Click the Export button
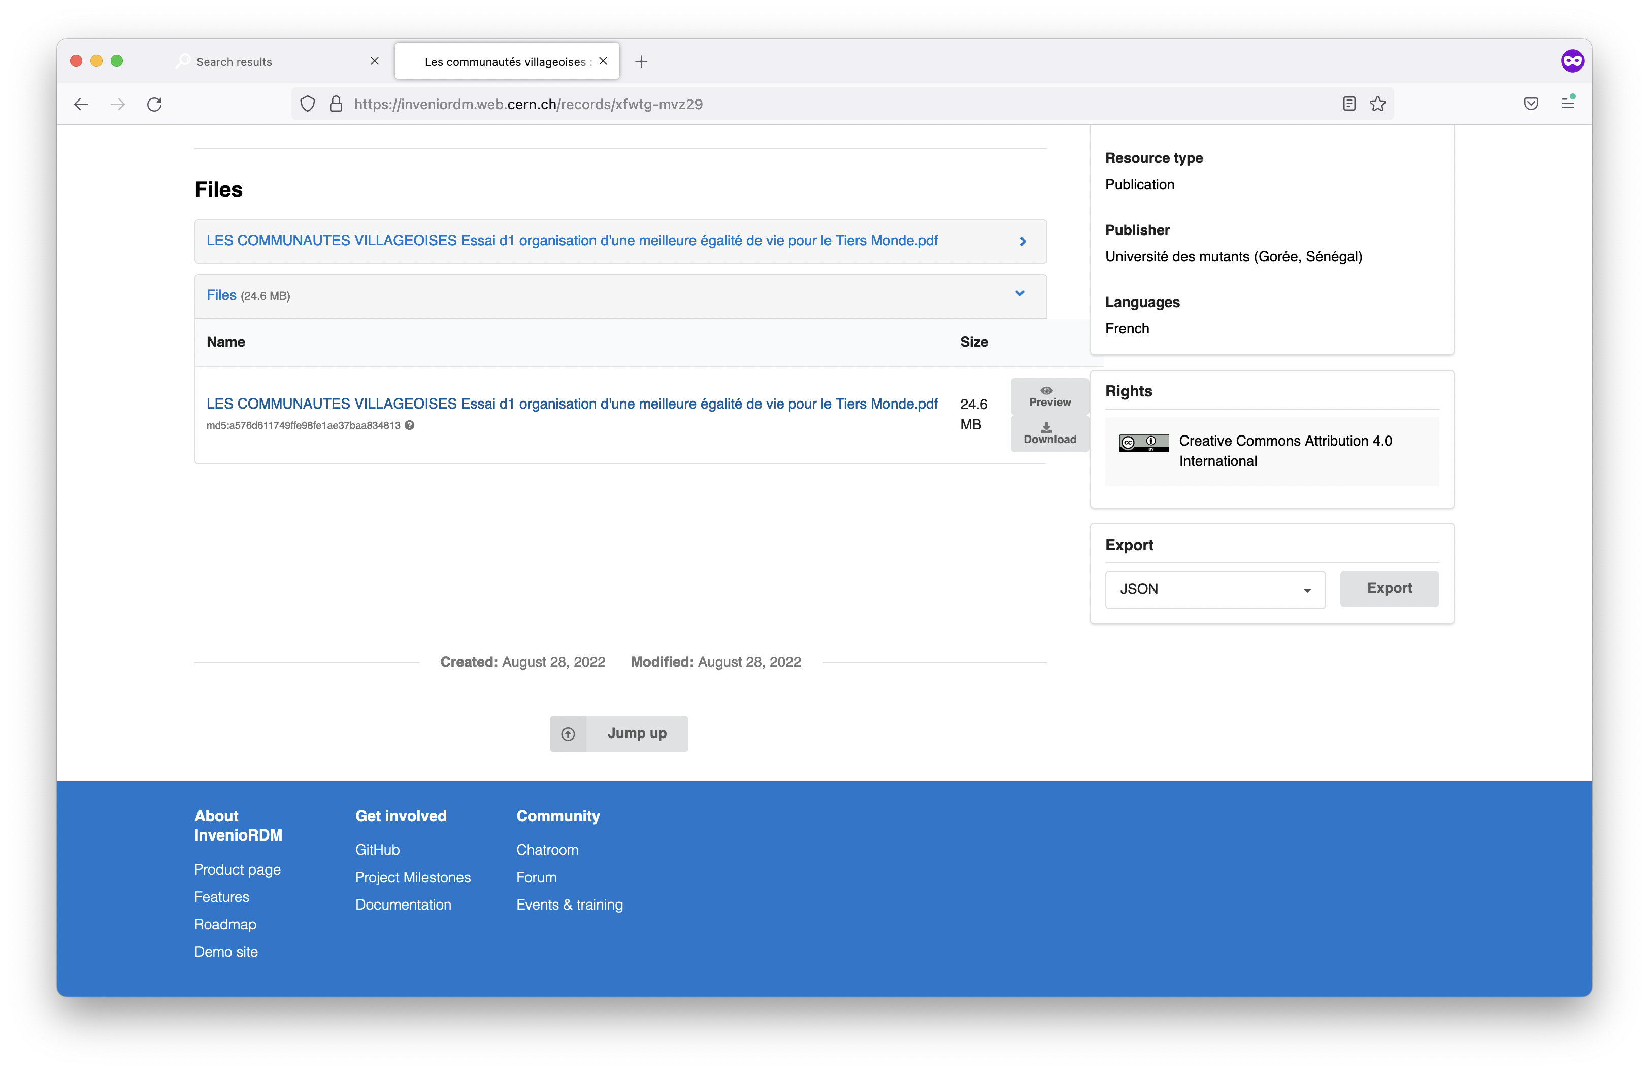This screenshot has width=1649, height=1072. (x=1389, y=588)
